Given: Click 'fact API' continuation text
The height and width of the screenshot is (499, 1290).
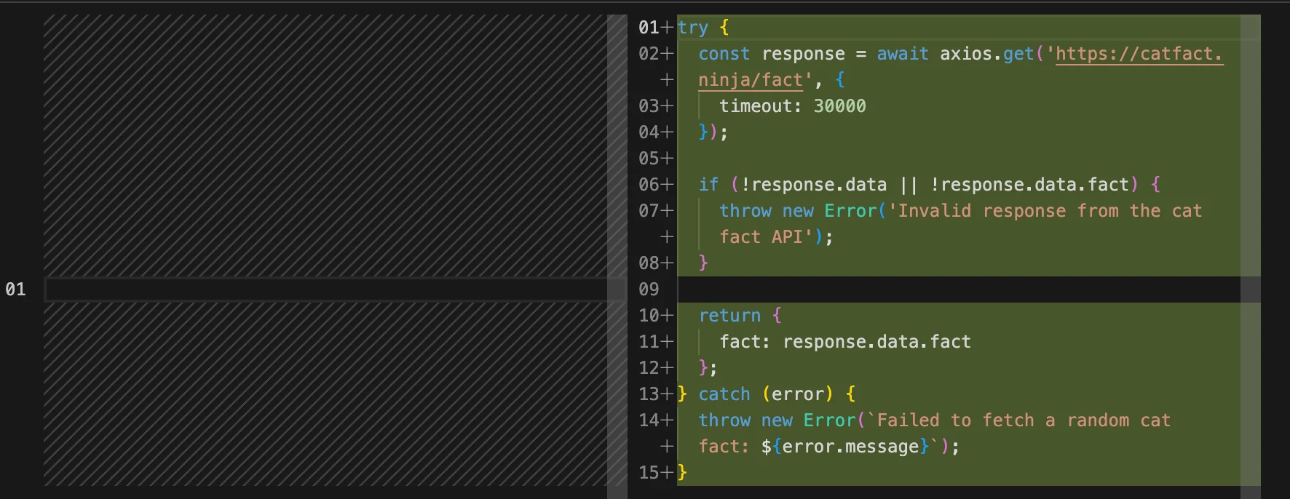Looking at the screenshot, I should pyautogui.click(x=761, y=237).
